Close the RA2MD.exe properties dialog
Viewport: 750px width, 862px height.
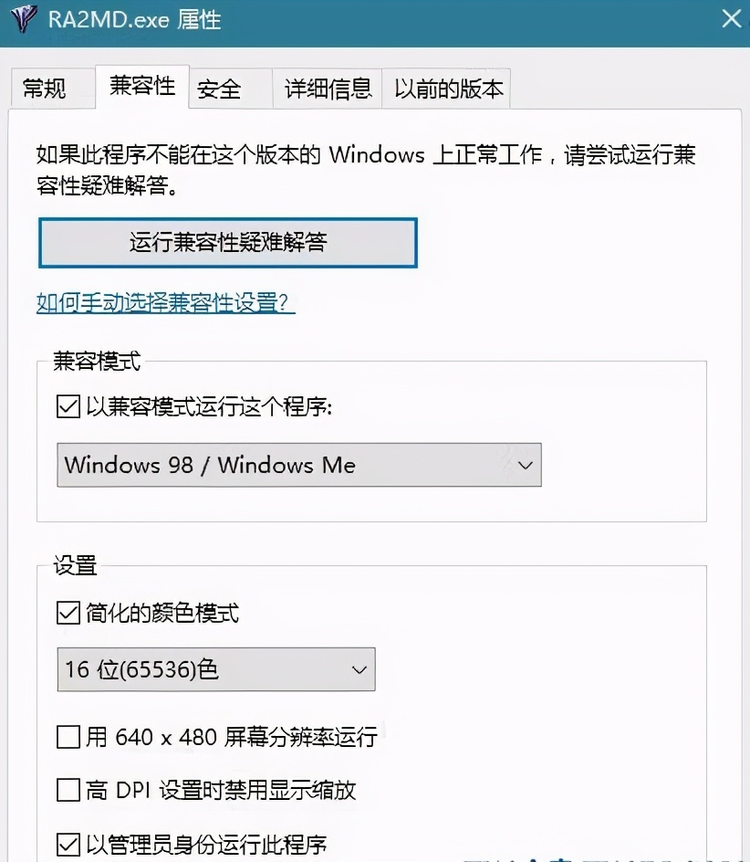pos(730,18)
